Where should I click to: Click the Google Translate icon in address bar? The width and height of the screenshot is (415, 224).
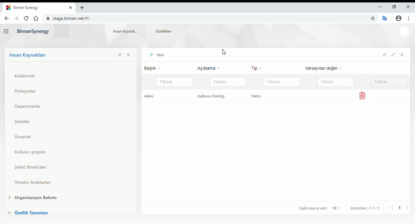pos(385,18)
